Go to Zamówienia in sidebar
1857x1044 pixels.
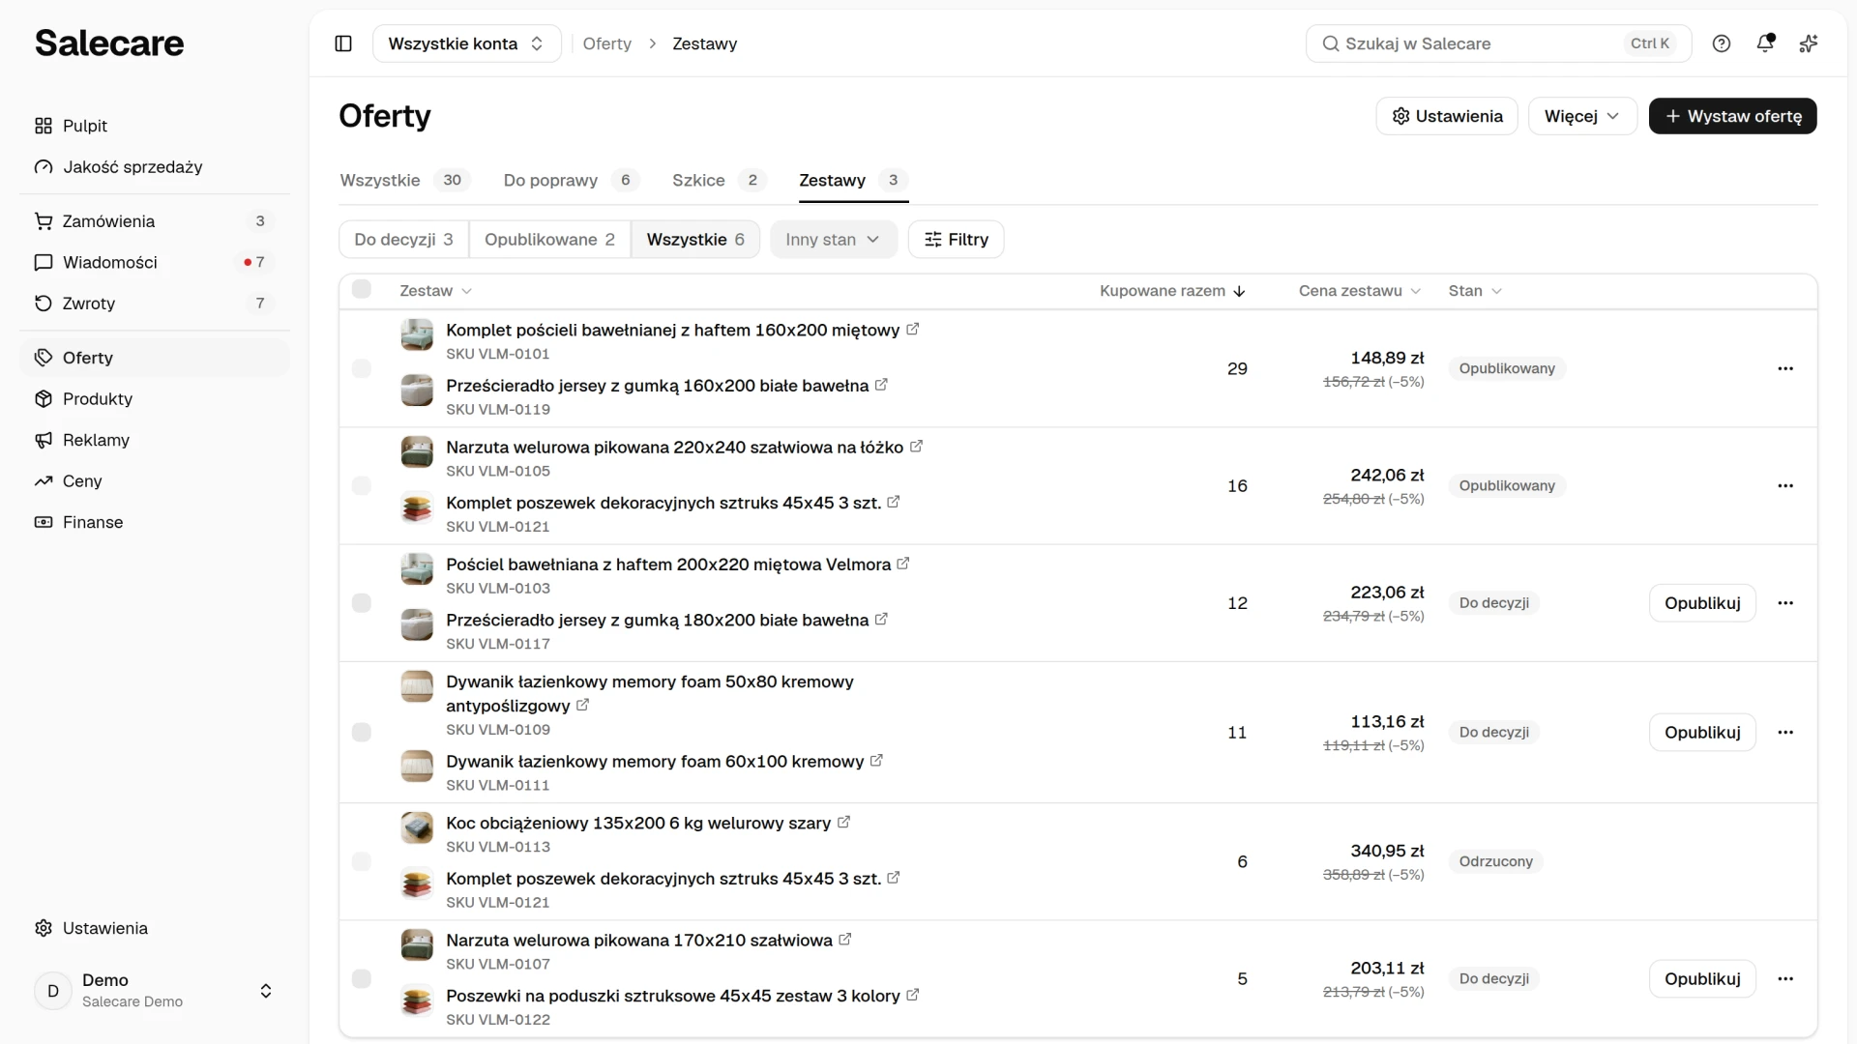155,221
